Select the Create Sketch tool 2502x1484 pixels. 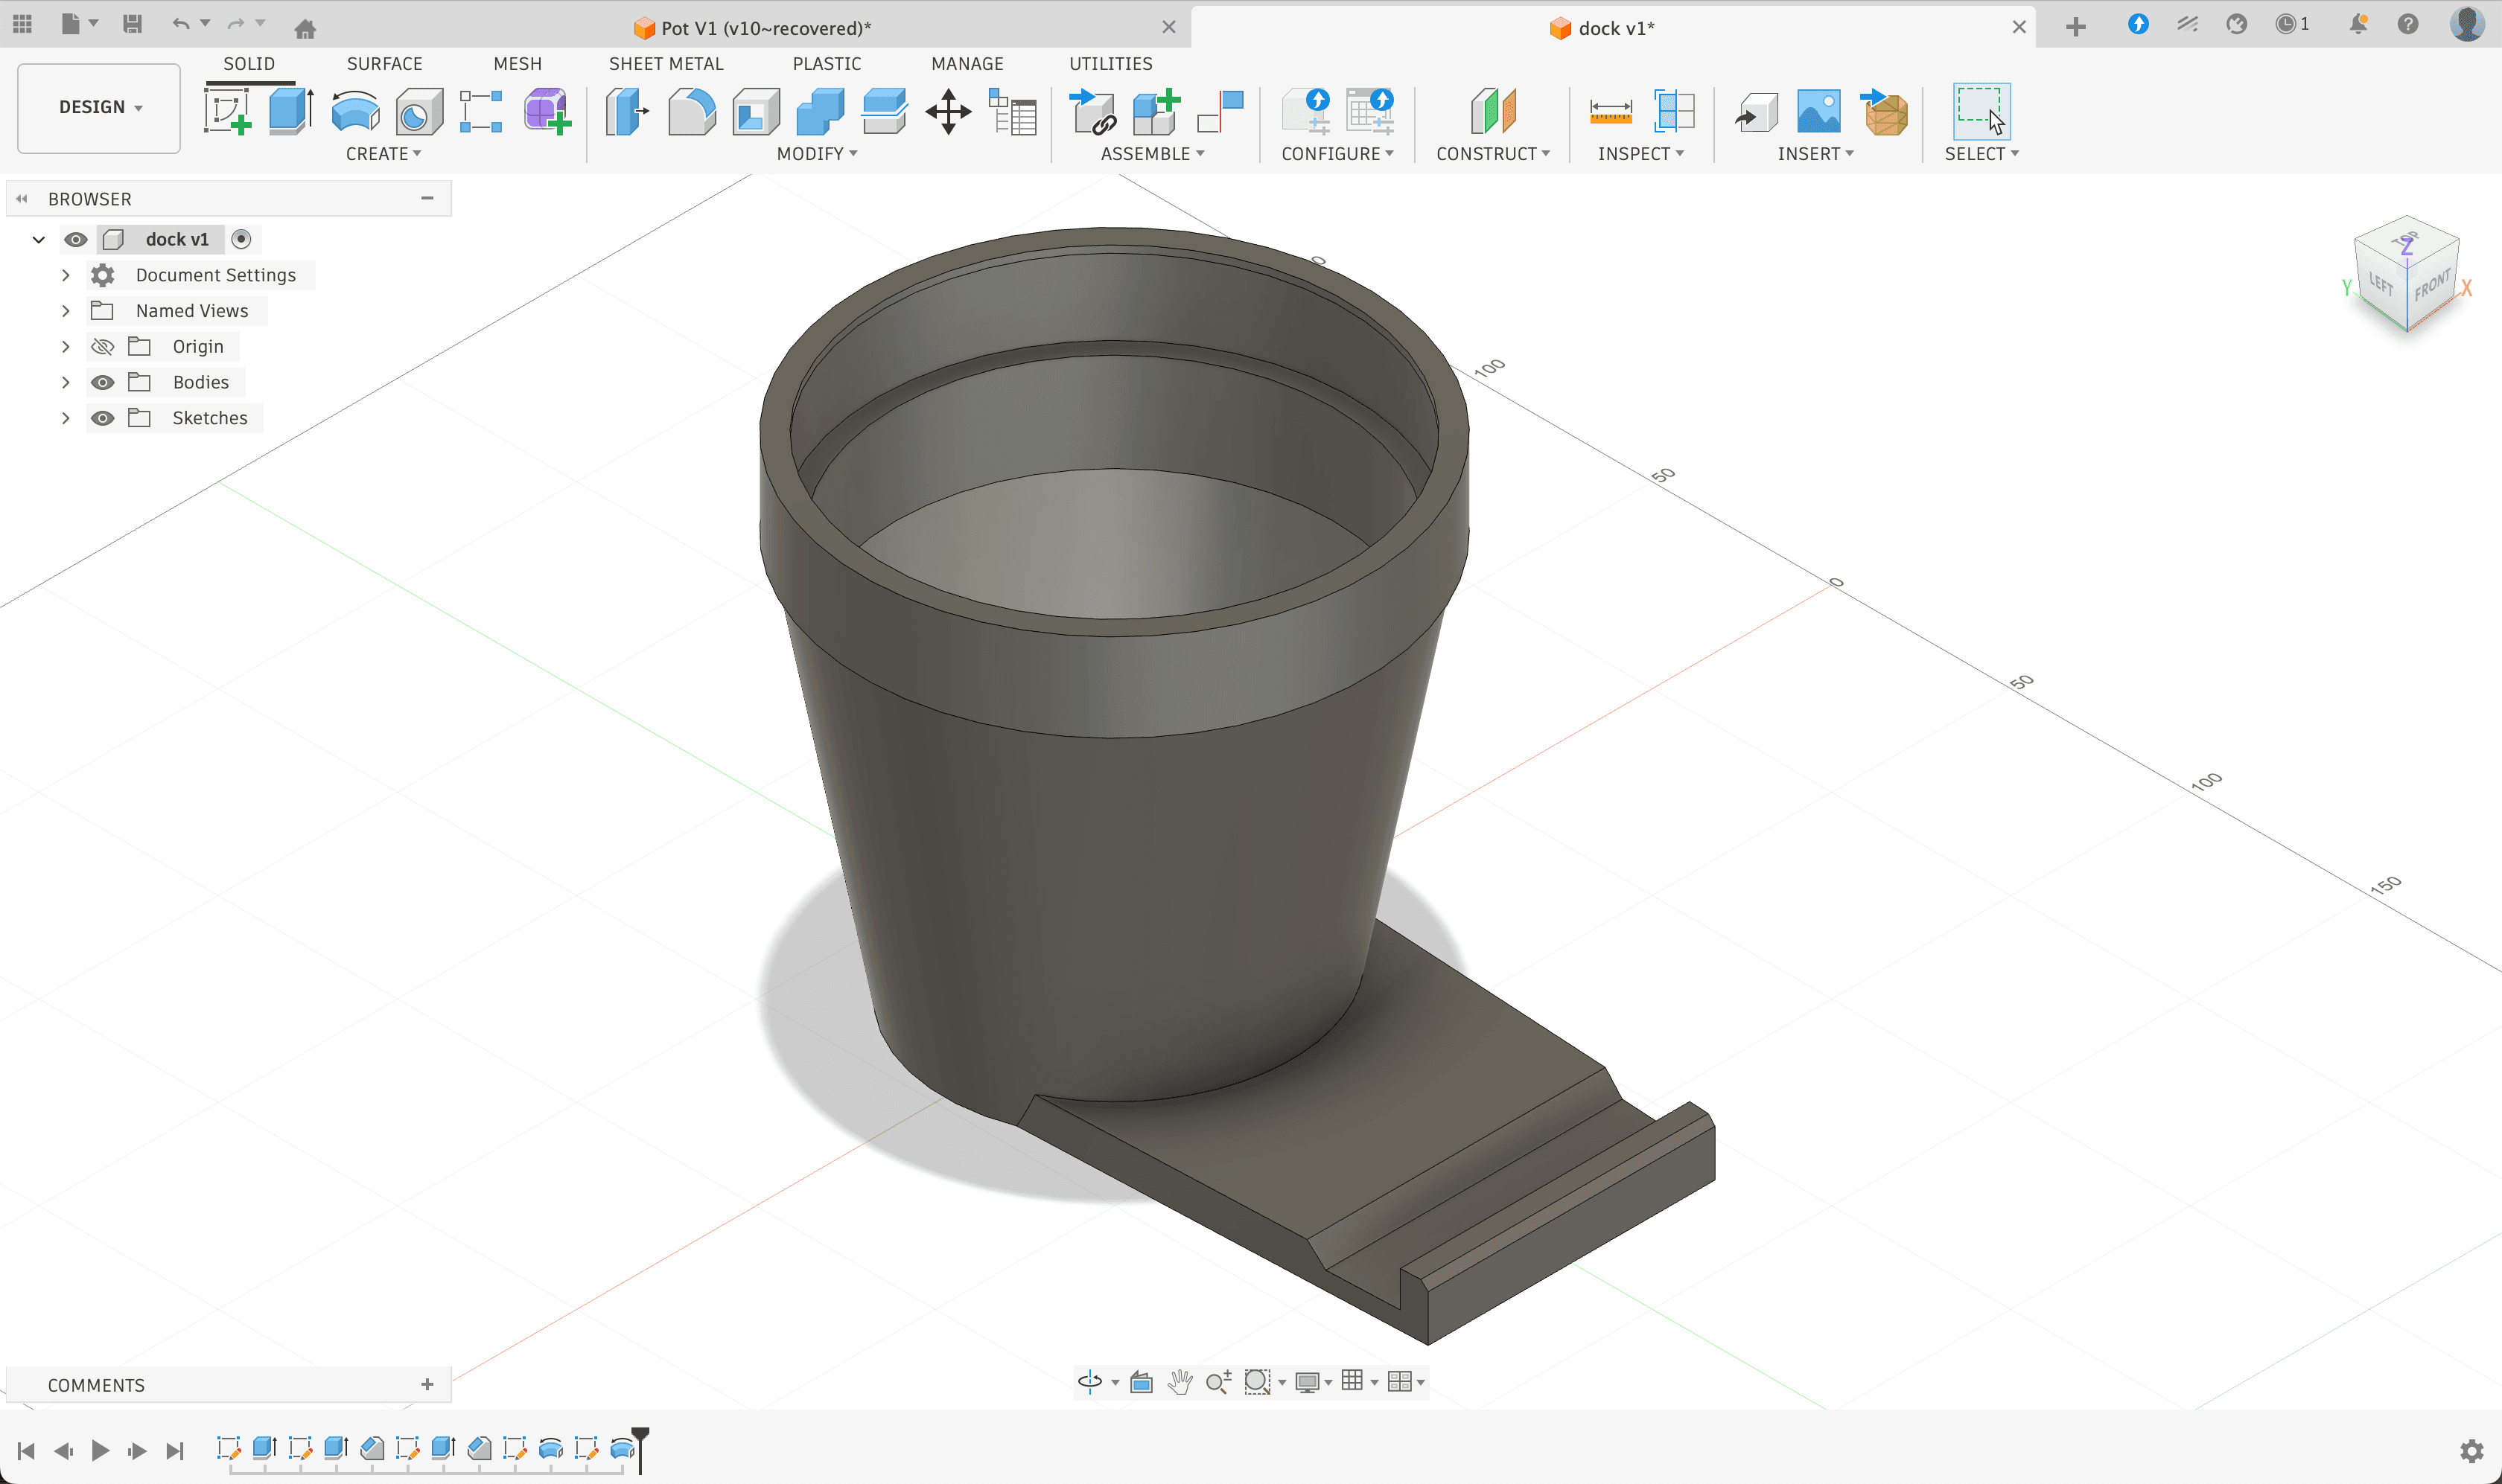[x=227, y=110]
